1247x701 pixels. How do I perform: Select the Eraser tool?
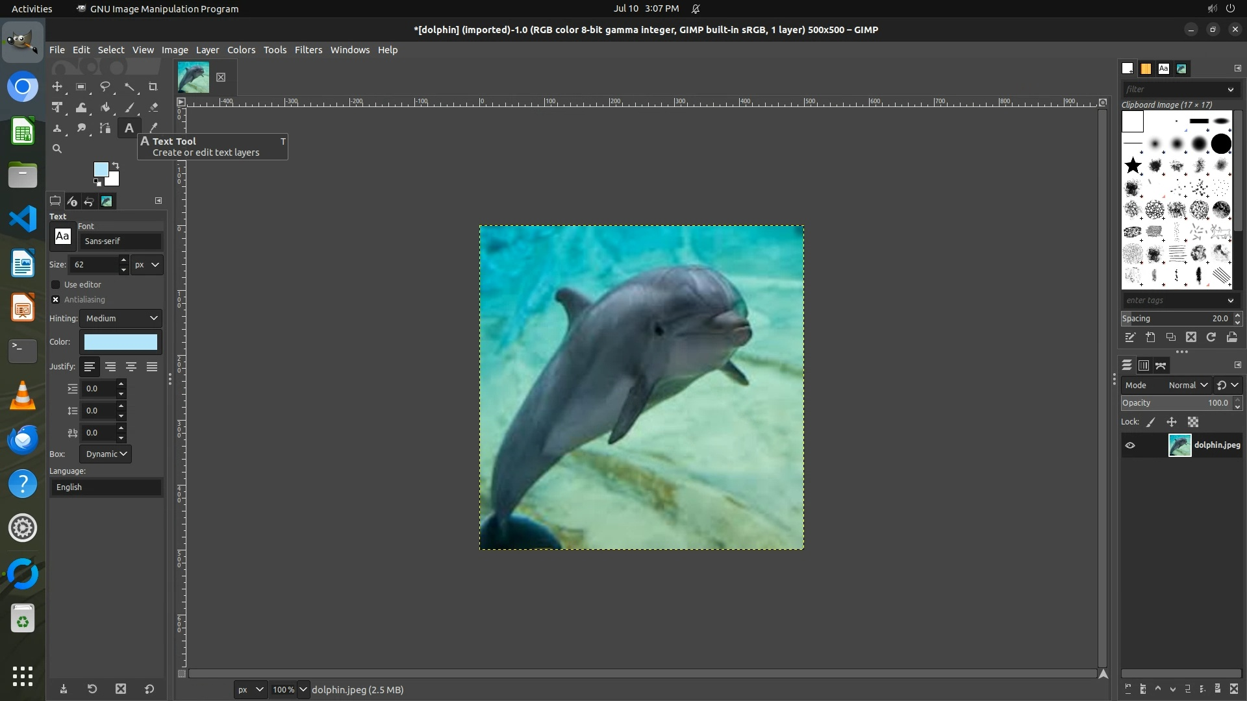click(153, 108)
